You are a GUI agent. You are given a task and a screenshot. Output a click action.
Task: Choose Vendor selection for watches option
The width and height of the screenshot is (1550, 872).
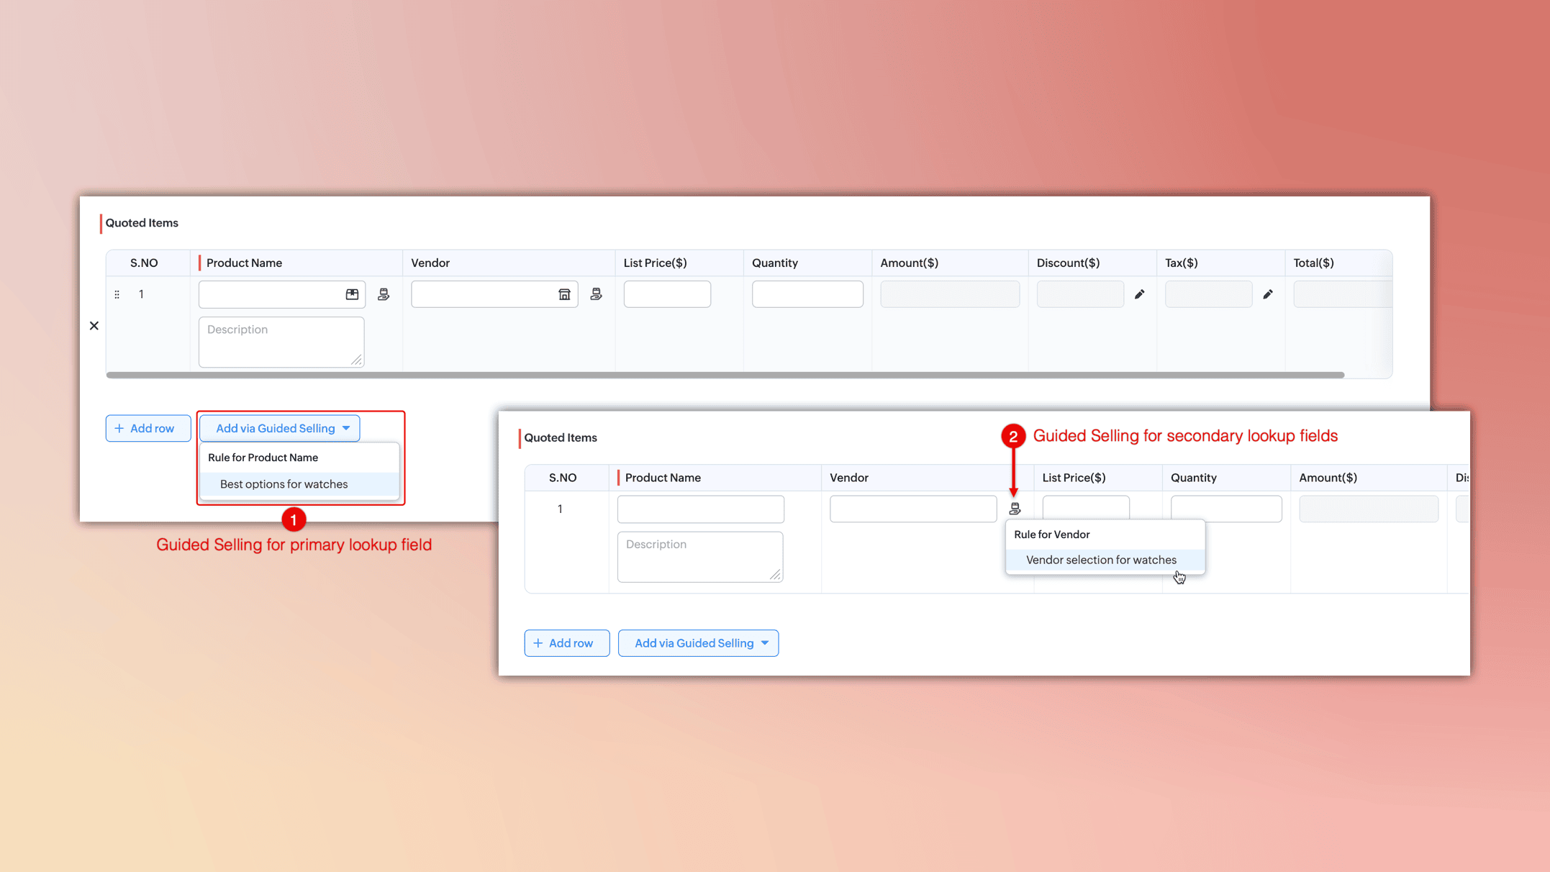tap(1101, 560)
